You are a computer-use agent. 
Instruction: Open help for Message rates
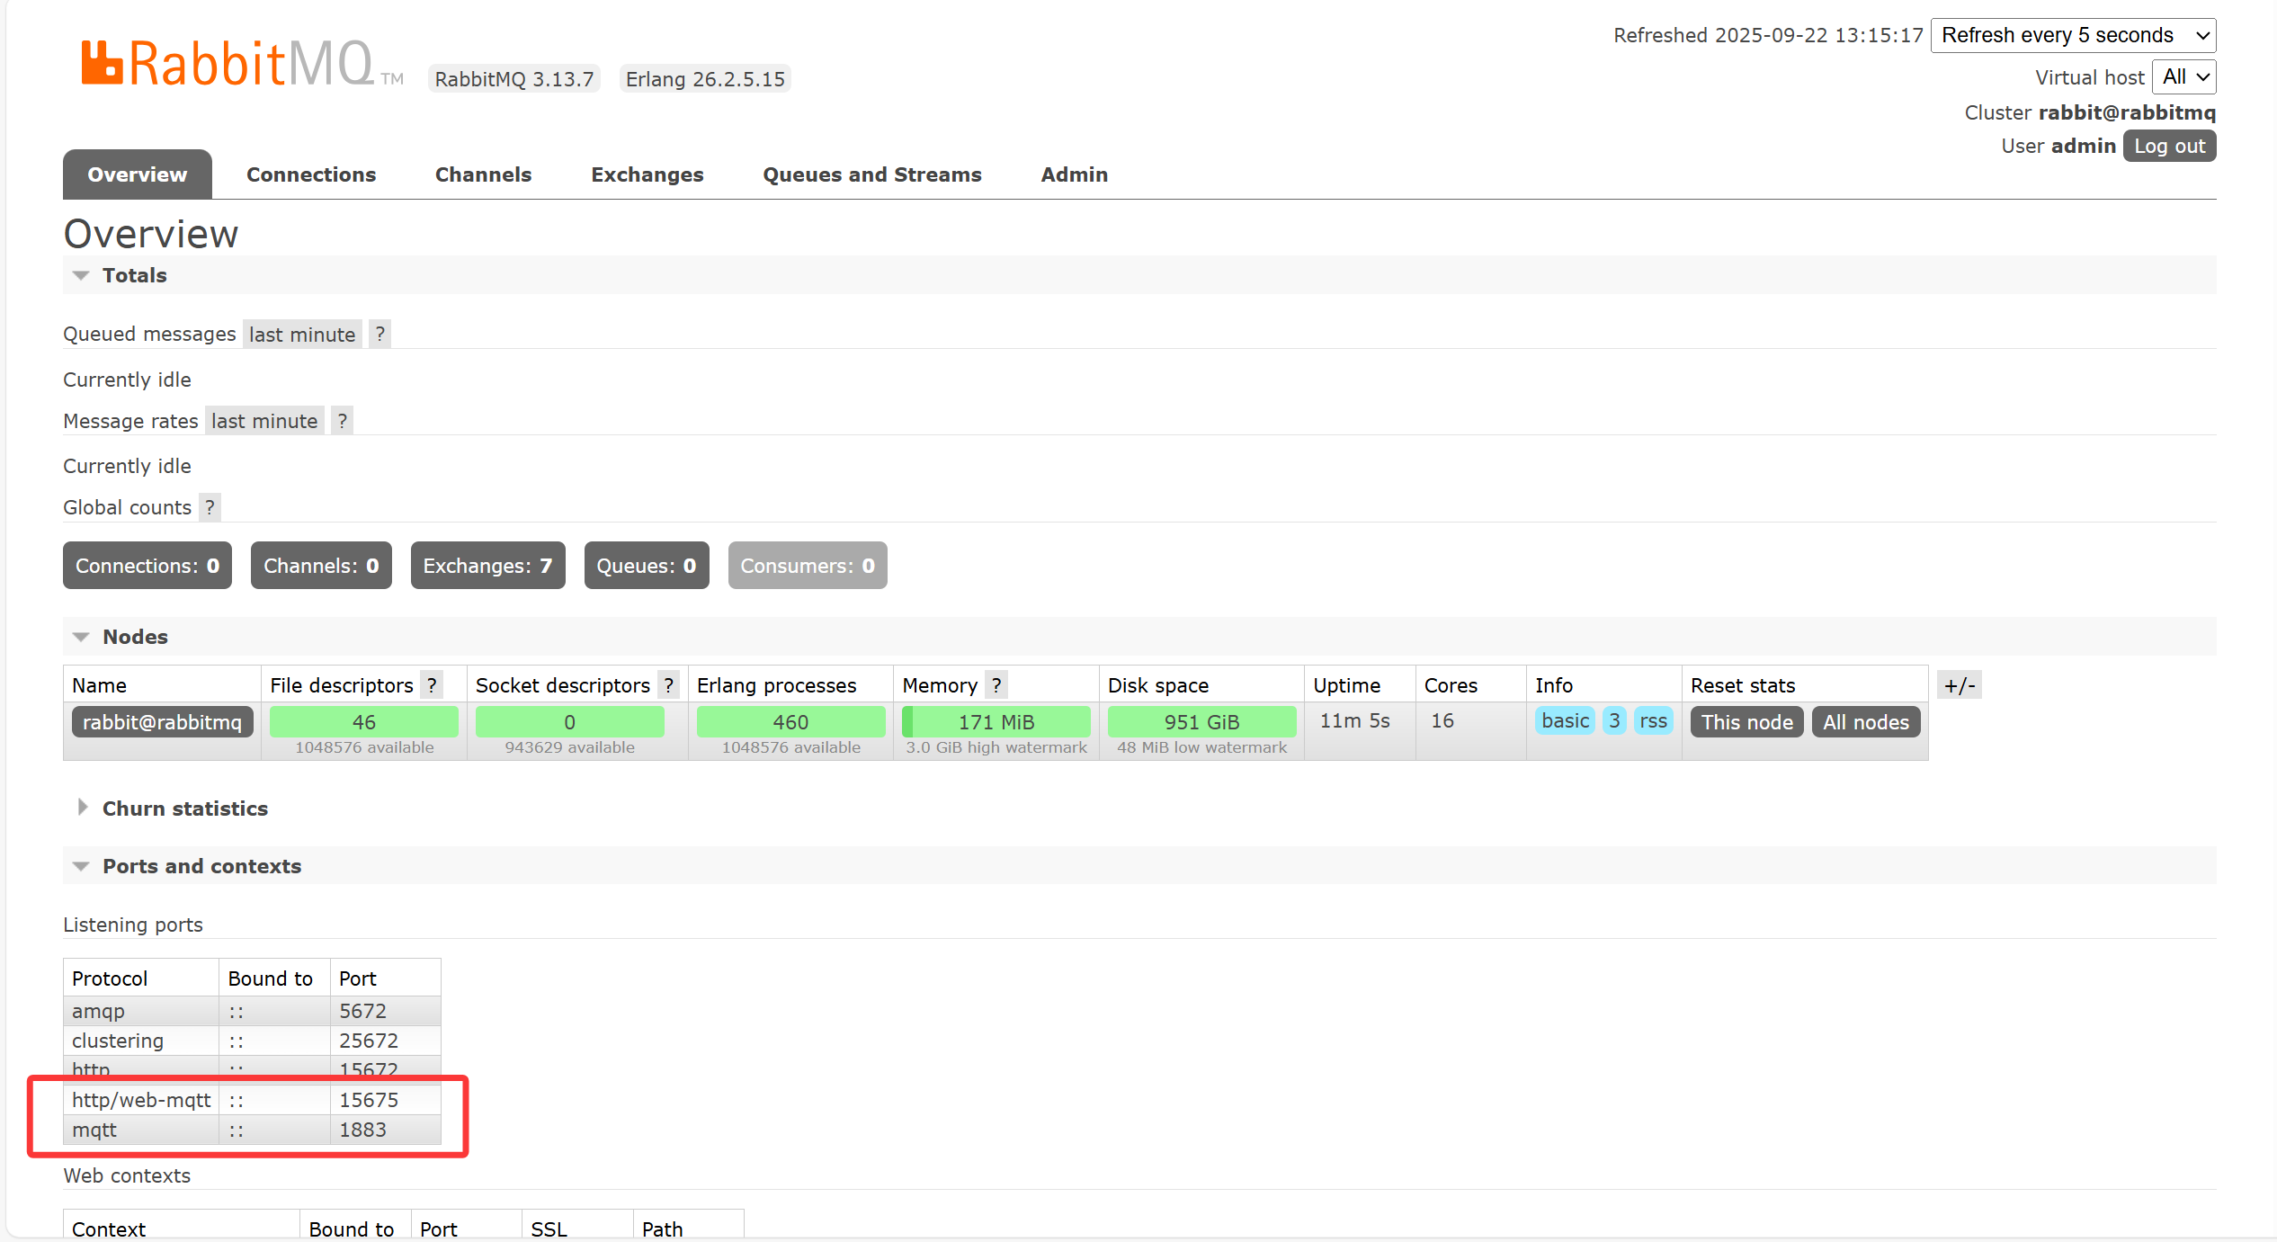pyautogui.click(x=342, y=421)
